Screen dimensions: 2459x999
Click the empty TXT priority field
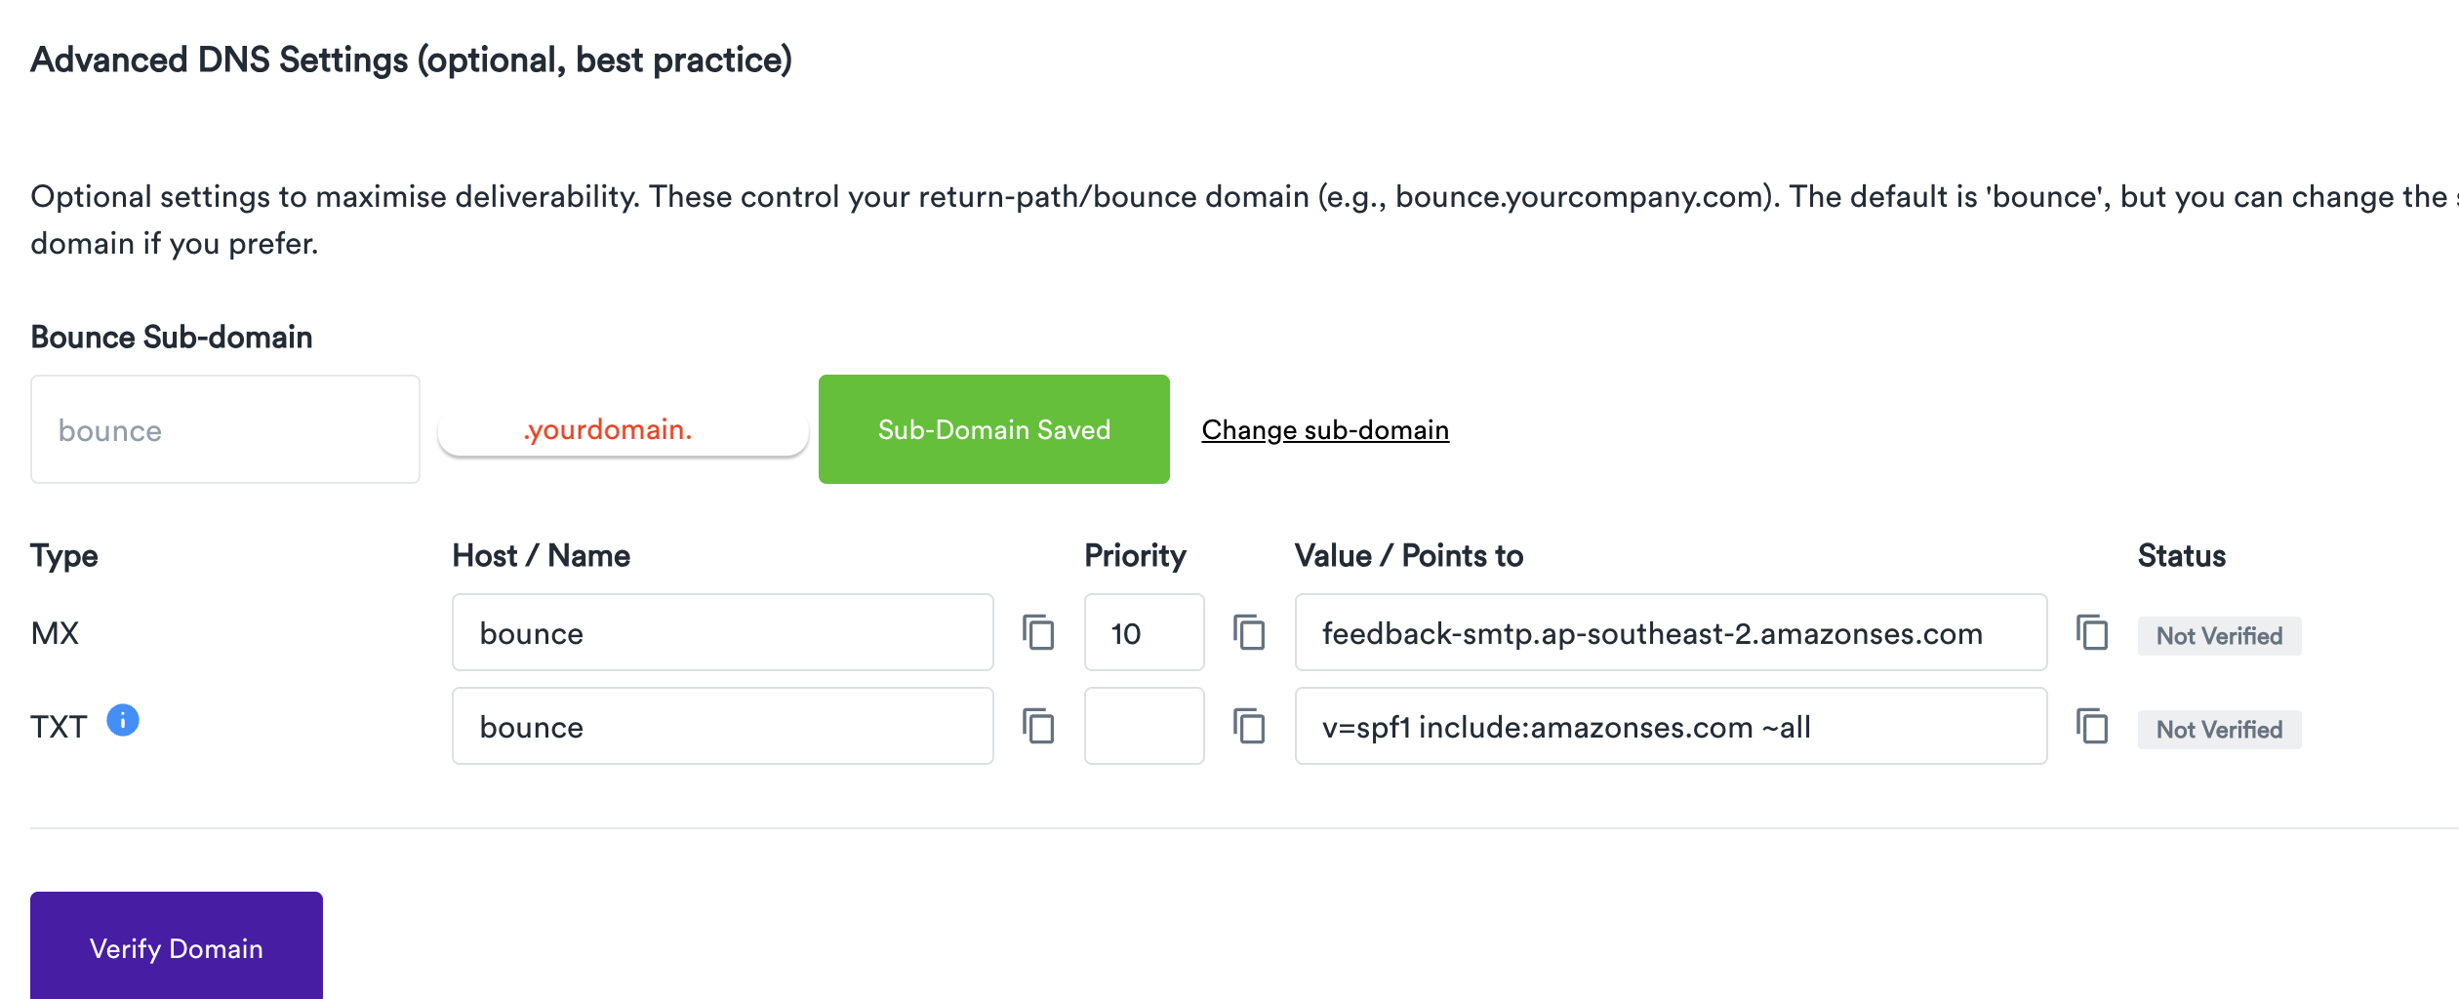[x=1143, y=726]
